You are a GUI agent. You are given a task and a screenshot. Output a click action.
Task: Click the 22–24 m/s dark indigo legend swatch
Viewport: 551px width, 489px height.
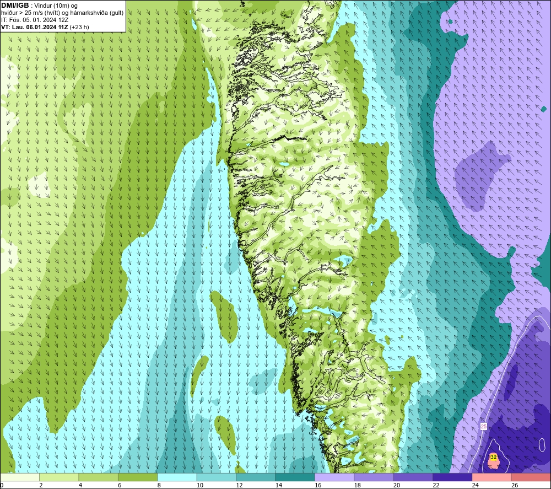pos(452,477)
